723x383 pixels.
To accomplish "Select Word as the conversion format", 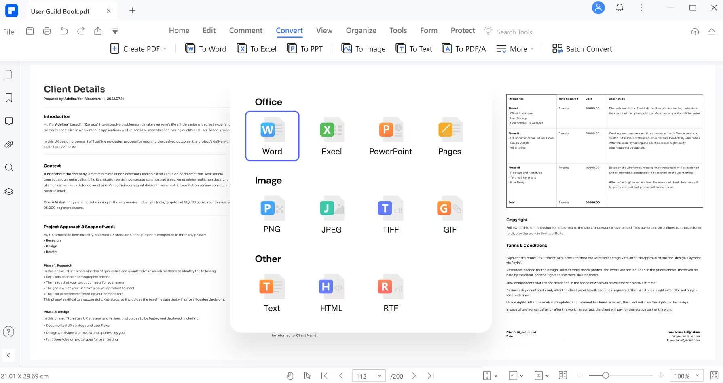I will click(272, 136).
